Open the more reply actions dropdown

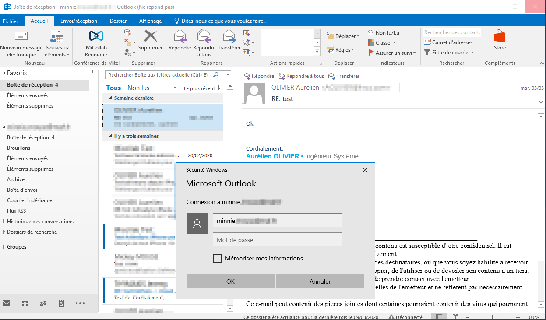click(248, 53)
